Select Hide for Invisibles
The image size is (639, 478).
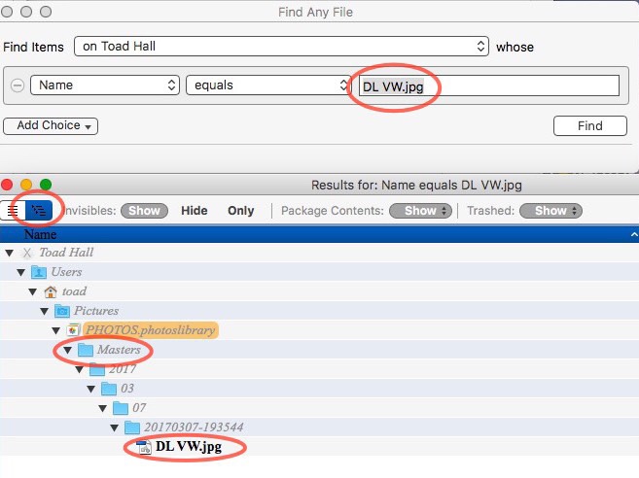click(195, 211)
